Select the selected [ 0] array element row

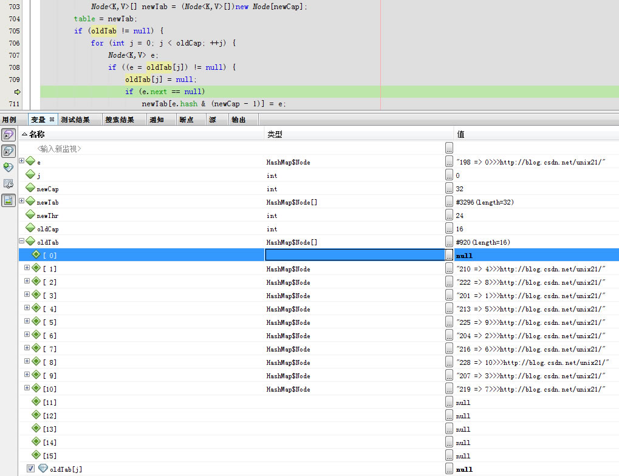[x=319, y=255]
